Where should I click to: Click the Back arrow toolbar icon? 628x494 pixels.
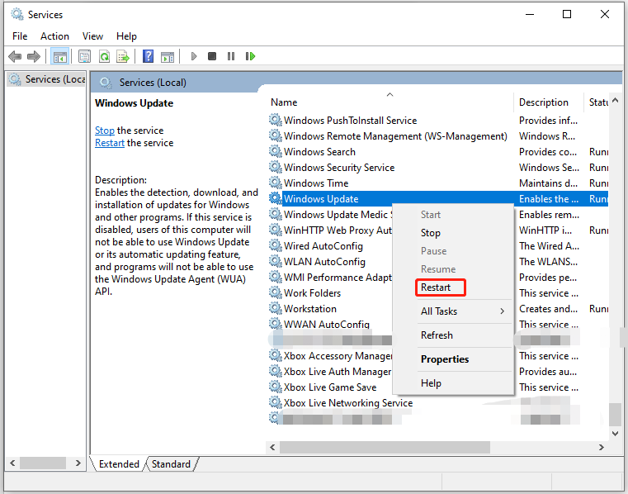click(15, 56)
